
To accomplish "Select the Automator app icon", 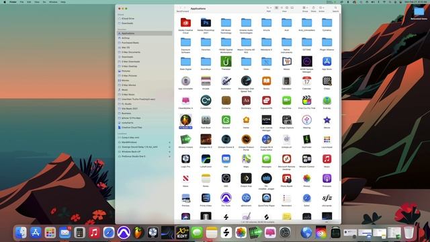I will coord(226,81).
